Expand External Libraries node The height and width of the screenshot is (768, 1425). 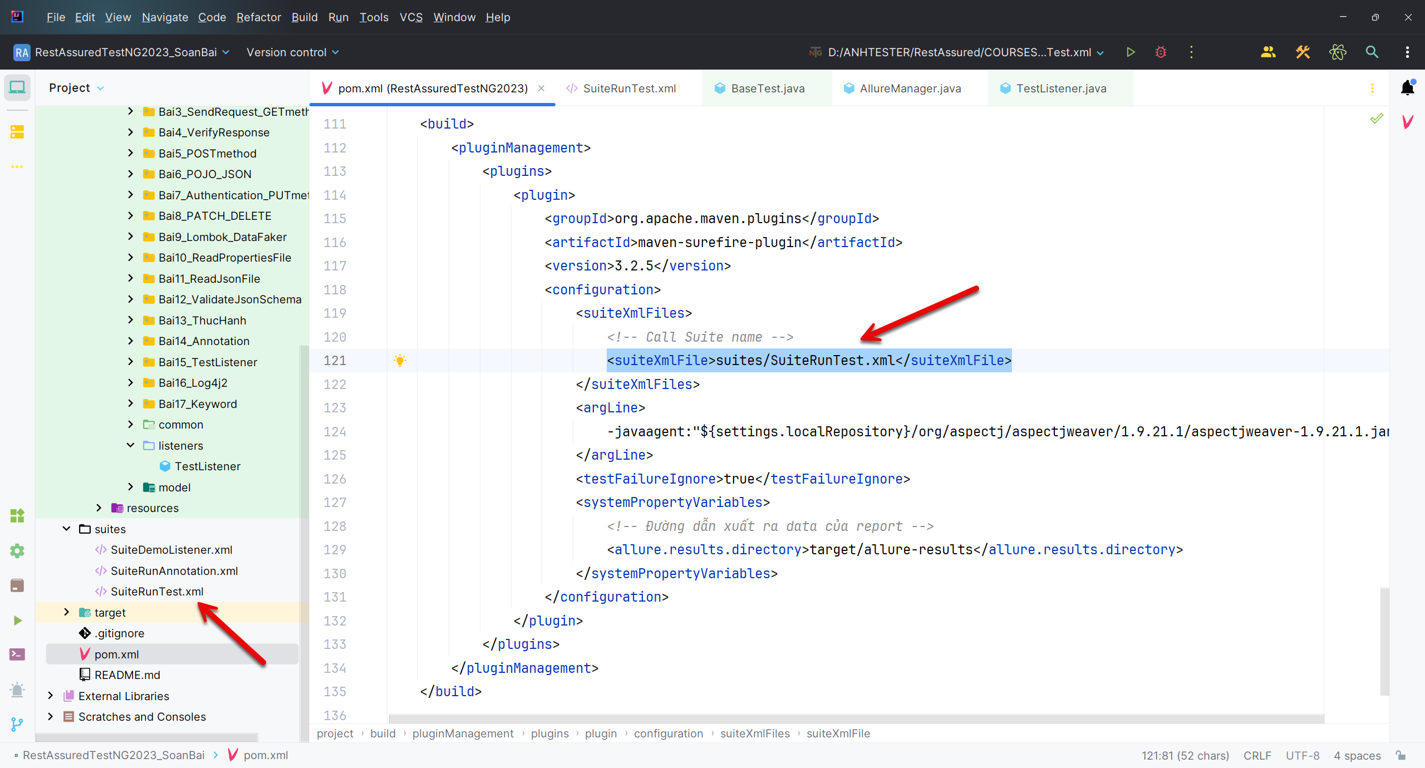coord(50,696)
